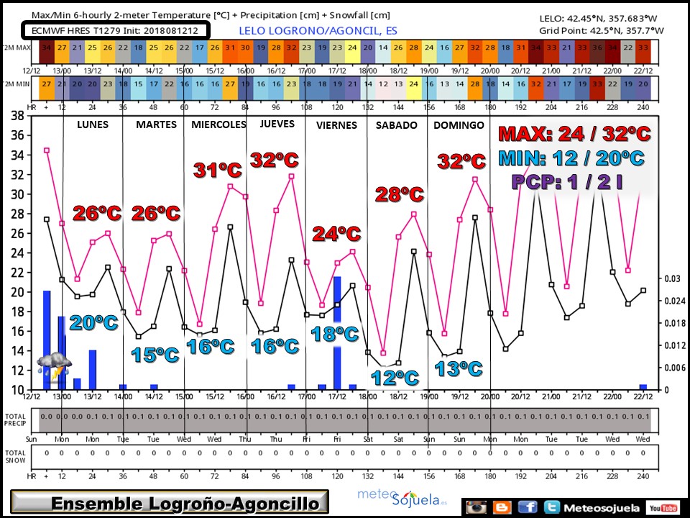Click the tallest blue precipitation bar at 17/12

click(x=337, y=333)
